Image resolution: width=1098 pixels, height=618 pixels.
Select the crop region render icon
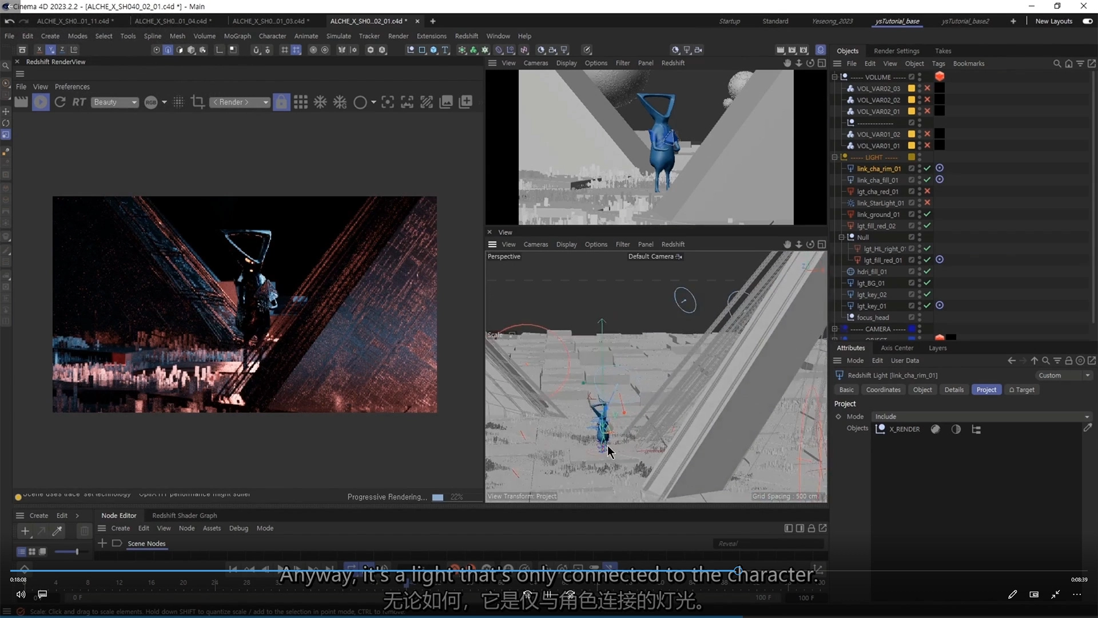198,102
